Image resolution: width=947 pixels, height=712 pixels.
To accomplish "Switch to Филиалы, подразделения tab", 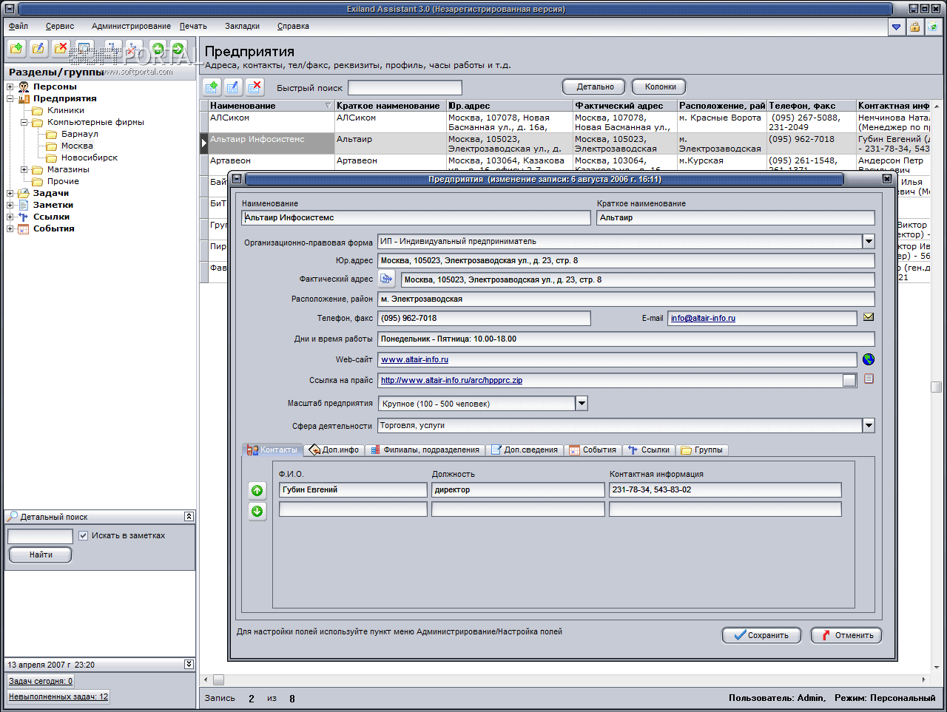I will pyautogui.click(x=425, y=450).
